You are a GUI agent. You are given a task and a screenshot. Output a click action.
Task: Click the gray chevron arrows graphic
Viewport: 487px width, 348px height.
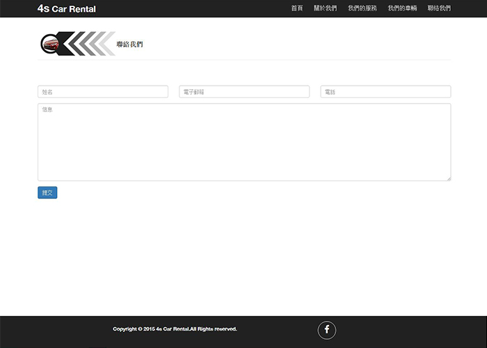(x=90, y=43)
